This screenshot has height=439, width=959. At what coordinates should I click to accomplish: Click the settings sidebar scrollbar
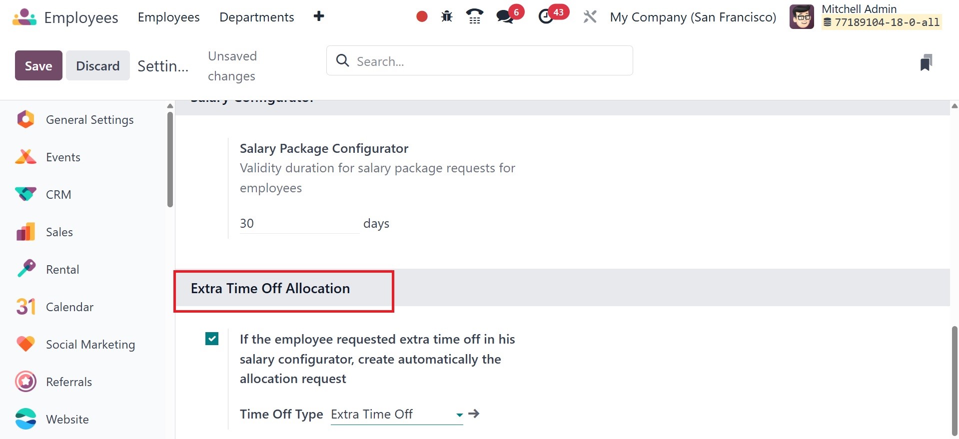(x=170, y=160)
